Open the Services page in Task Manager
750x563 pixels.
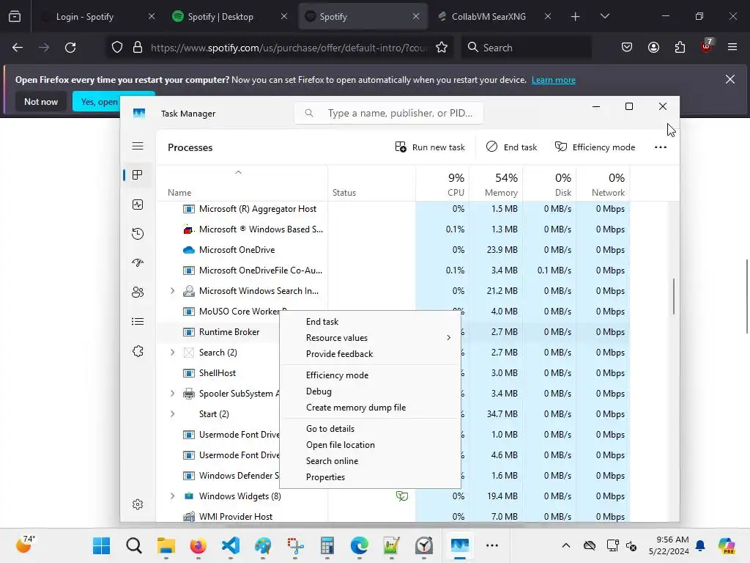click(x=138, y=351)
